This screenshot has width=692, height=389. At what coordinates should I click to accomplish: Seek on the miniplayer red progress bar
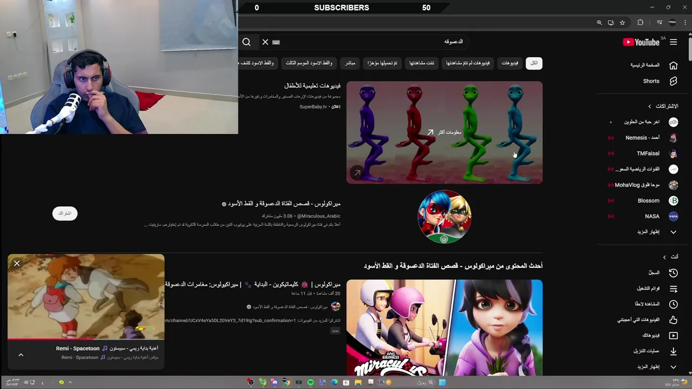pyautogui.click(x=86, y=339)
